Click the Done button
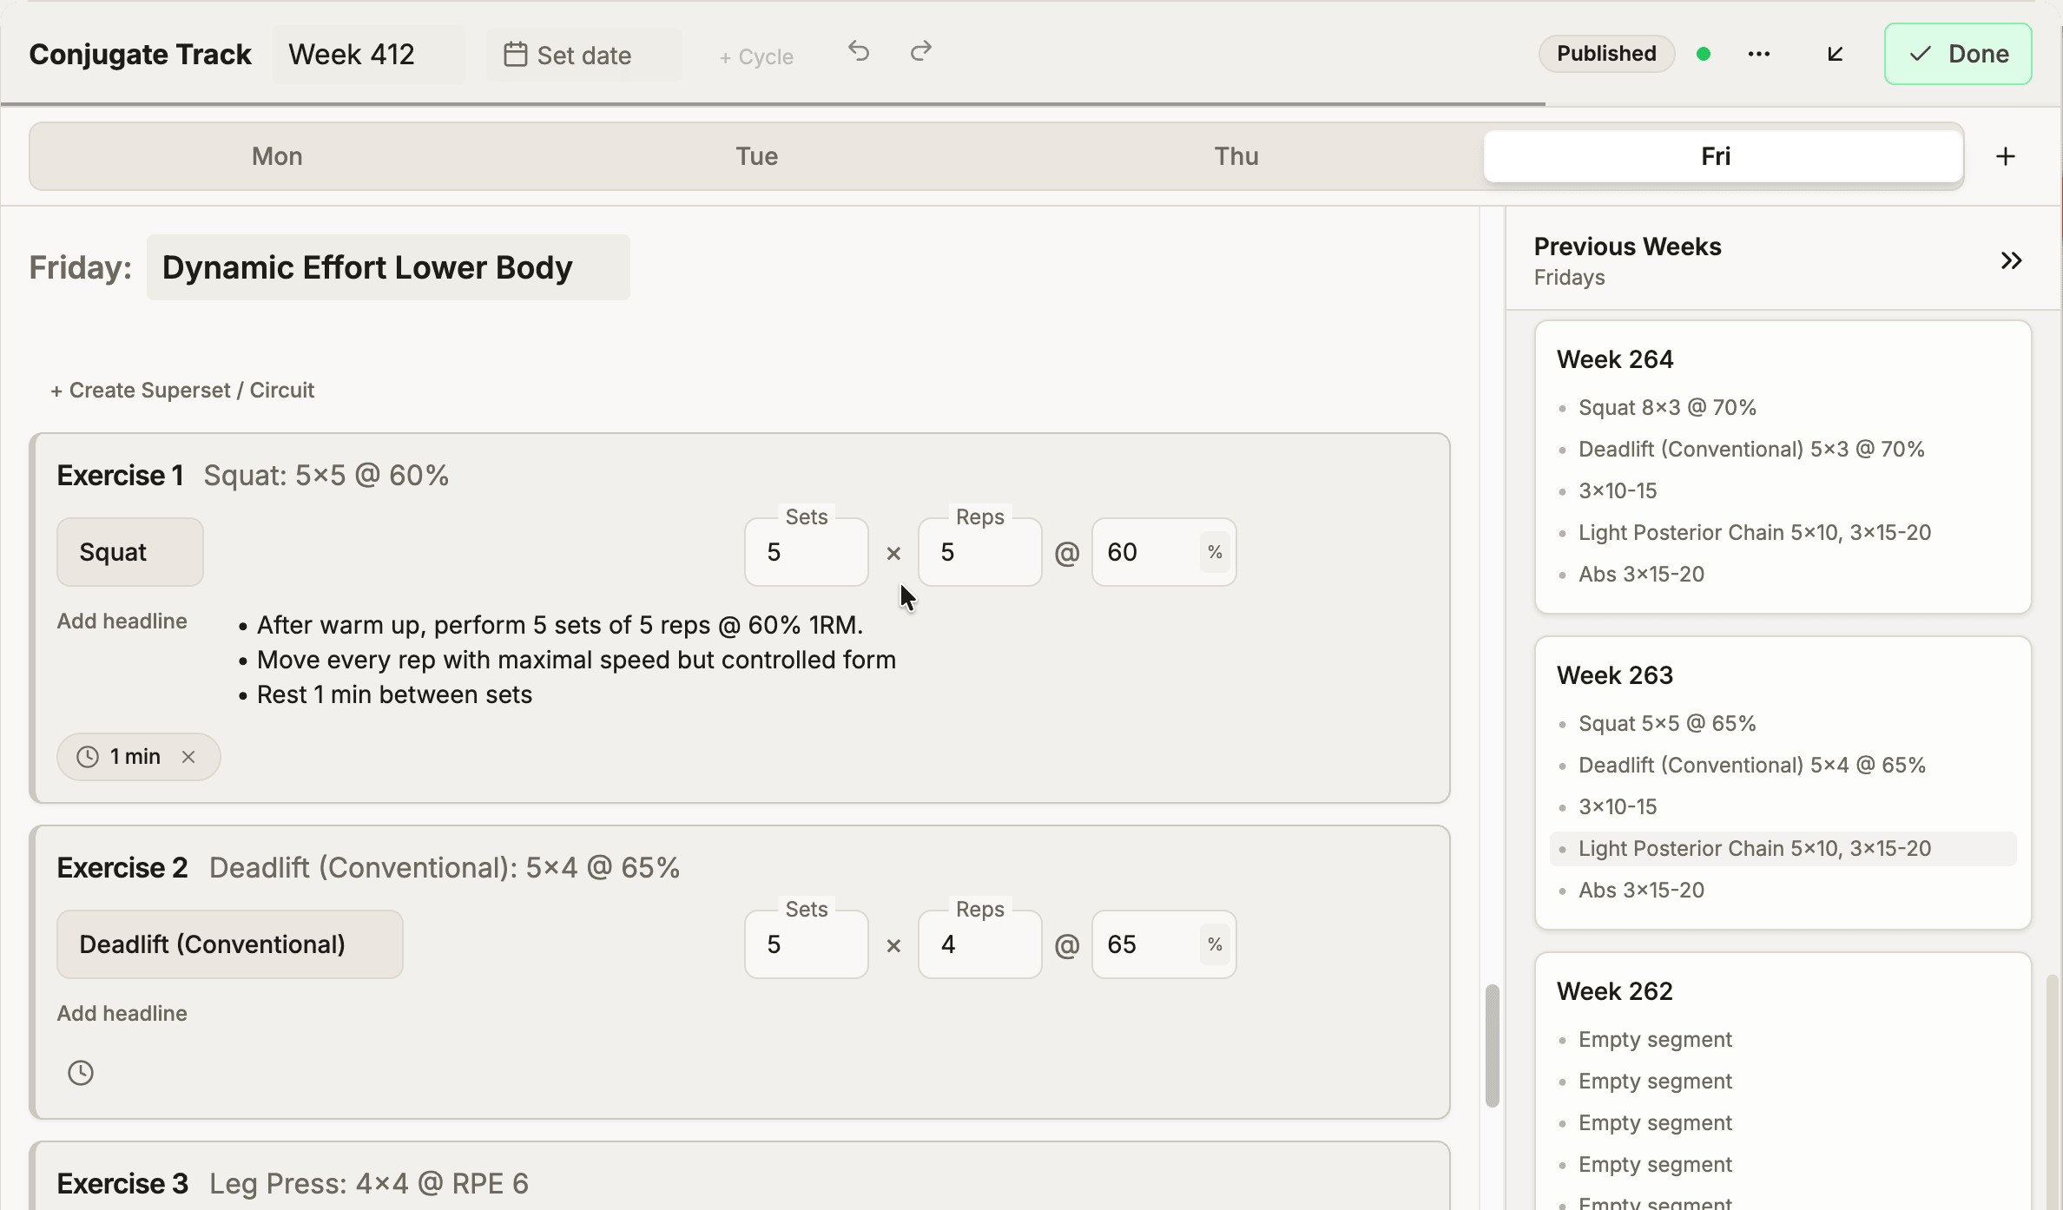 tap(1958, 54)
